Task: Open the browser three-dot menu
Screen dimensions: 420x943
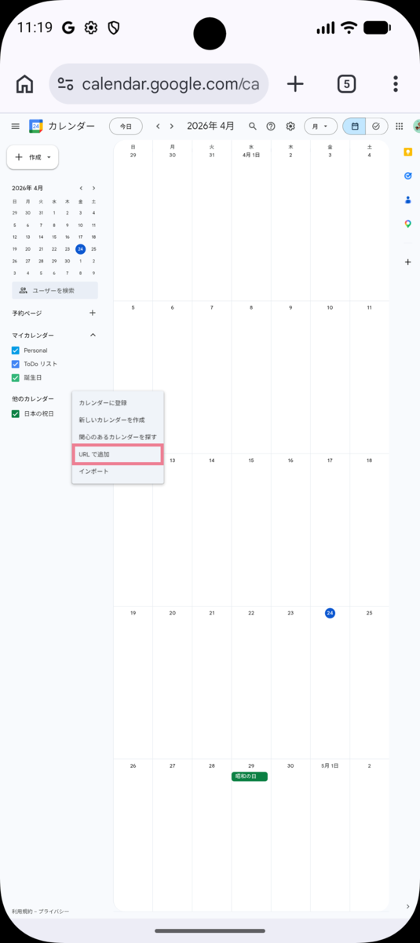Action: click(x=396, y=84)
